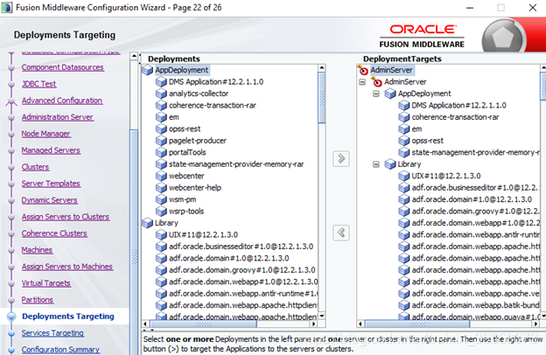This screenshot has width=546, height=355.
Task: Click Deployments pane vertical scrollbar thumb
Action: click(x=322, y=98)
